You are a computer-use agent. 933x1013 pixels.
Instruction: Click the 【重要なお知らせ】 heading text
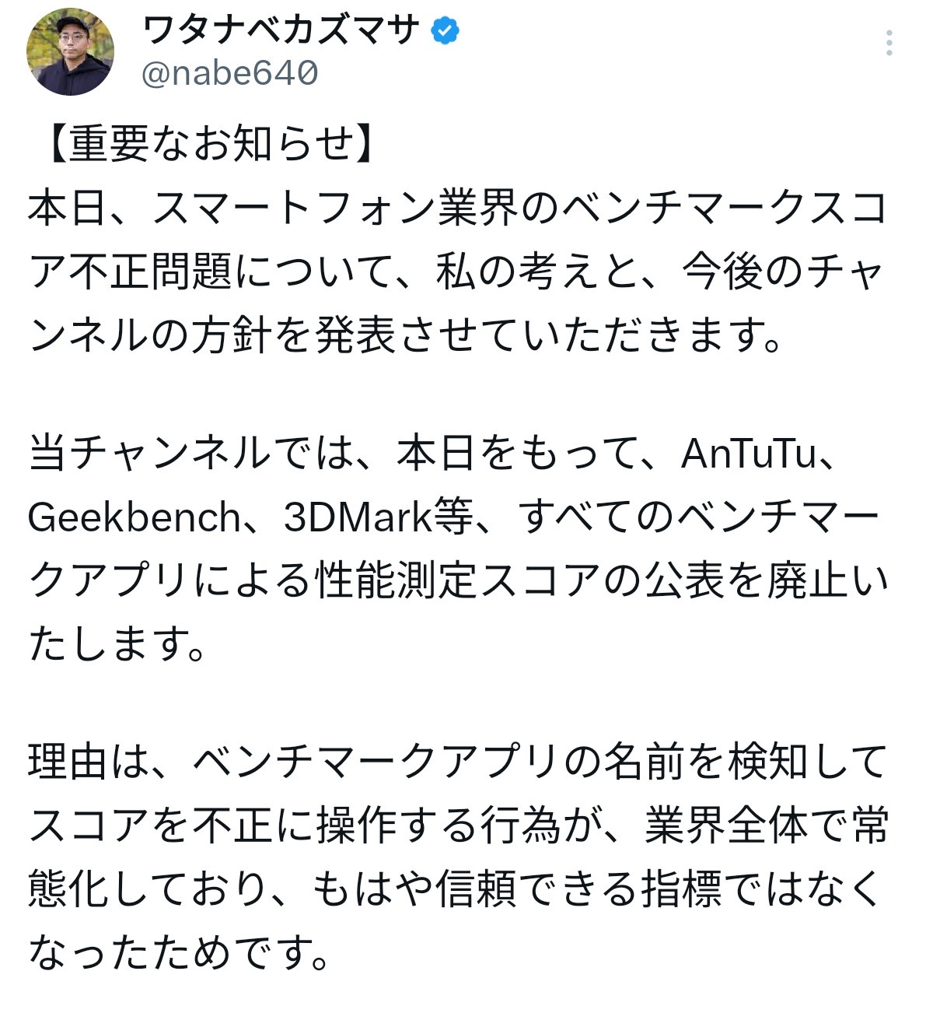[210, 145]
